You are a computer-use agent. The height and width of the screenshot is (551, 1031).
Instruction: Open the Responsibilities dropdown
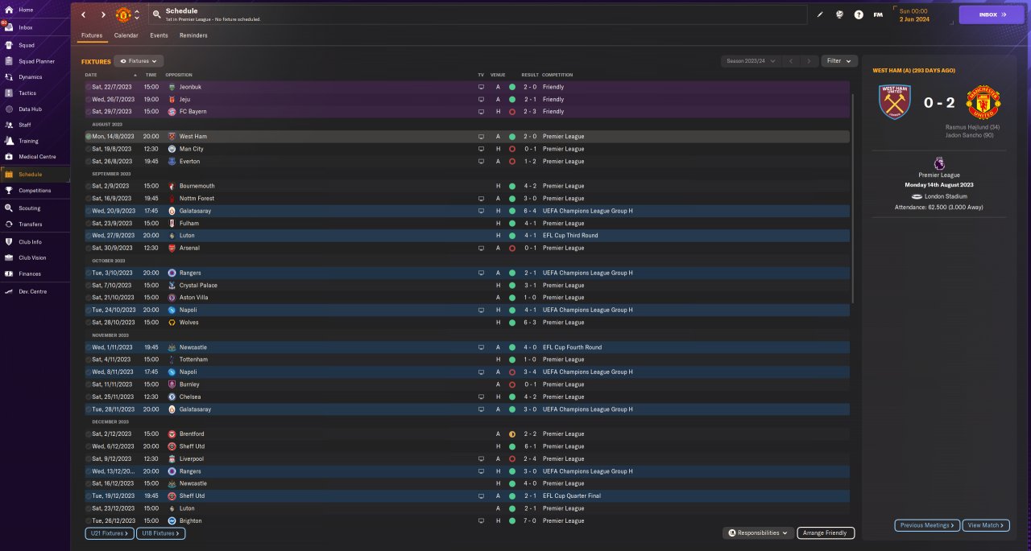pos(759,532)
